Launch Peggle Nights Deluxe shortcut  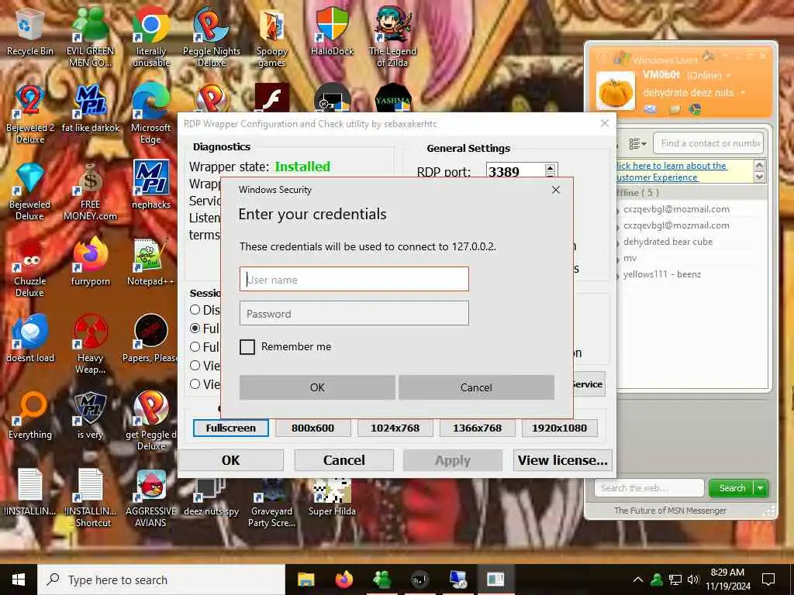click(212, 38)
